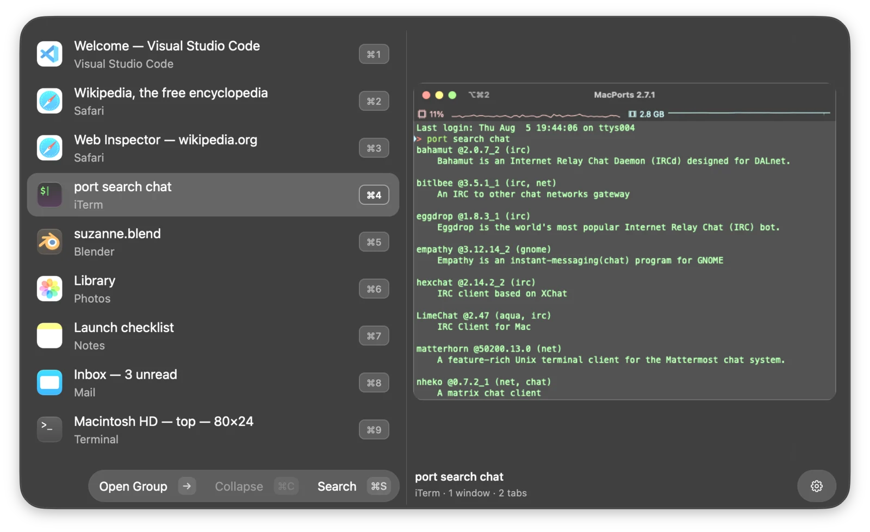The width and height of the screenshot is (870, 532).
Task: Click the yellow minimize button in iTerm preview
Action: point(439,95)
